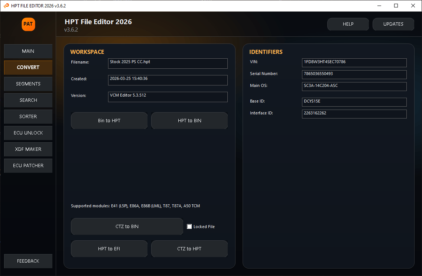Click the v3.6.2 version label
Image resolution: width=422 pixels, height=276 pixels.
coord(71,30)
